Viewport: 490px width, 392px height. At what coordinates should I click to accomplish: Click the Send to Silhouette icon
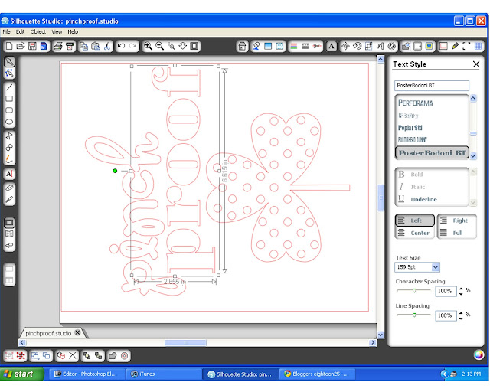coord(70,46)
